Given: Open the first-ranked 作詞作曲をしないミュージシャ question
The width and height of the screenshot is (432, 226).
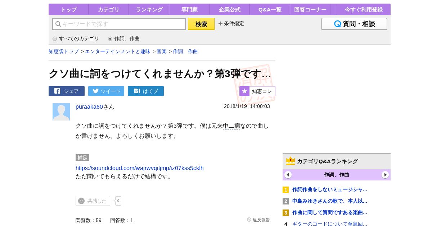Looking at the screenshot, I should pos(329,189).
